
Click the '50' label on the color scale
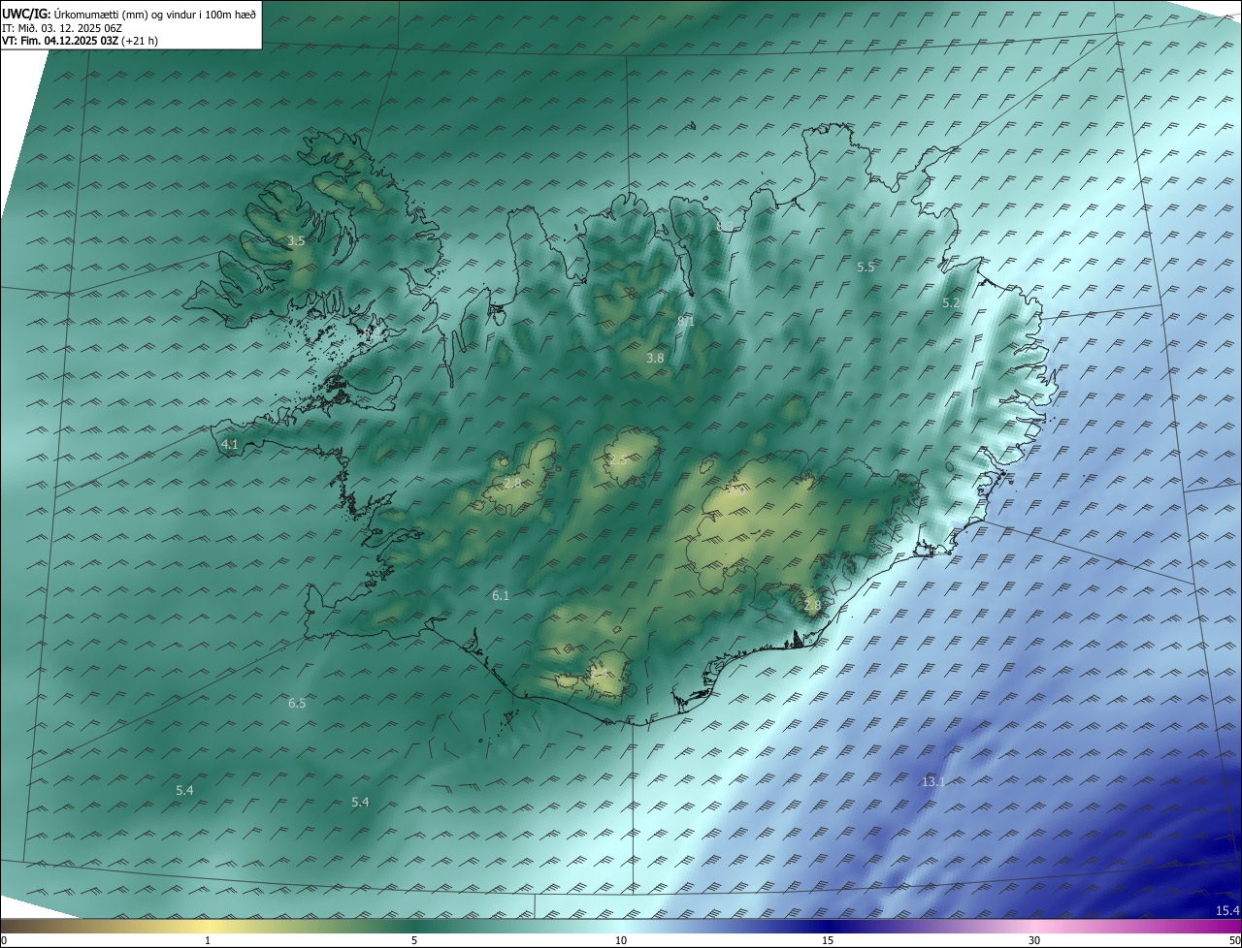click(x=1234, y=940)
